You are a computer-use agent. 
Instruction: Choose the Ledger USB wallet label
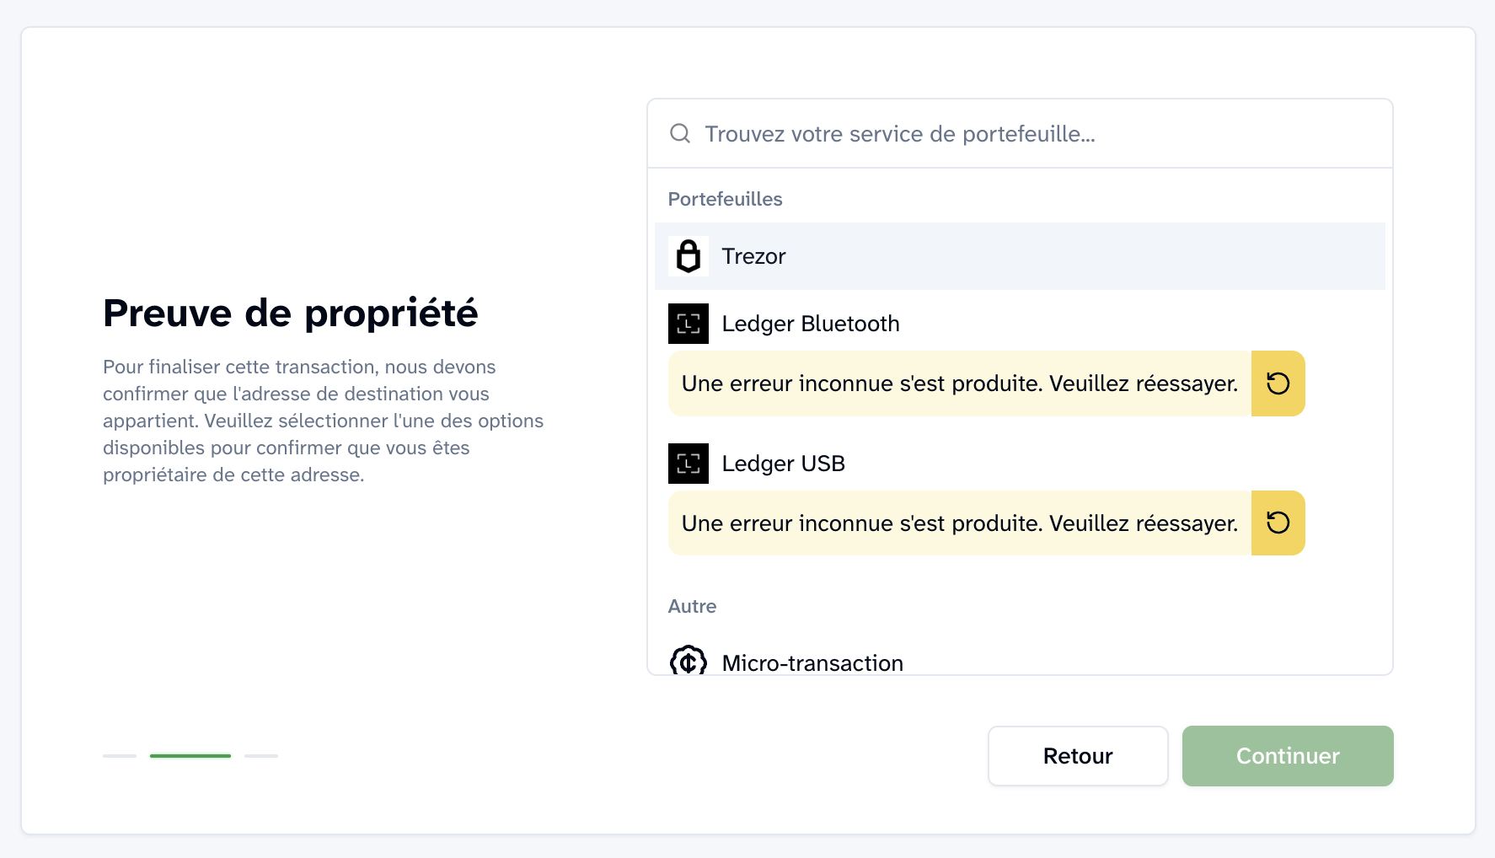tap(783, 464)
